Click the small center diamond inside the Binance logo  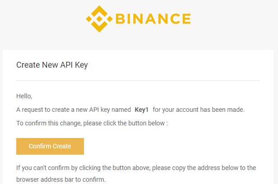pyautogui.click(x=99, y=19)
